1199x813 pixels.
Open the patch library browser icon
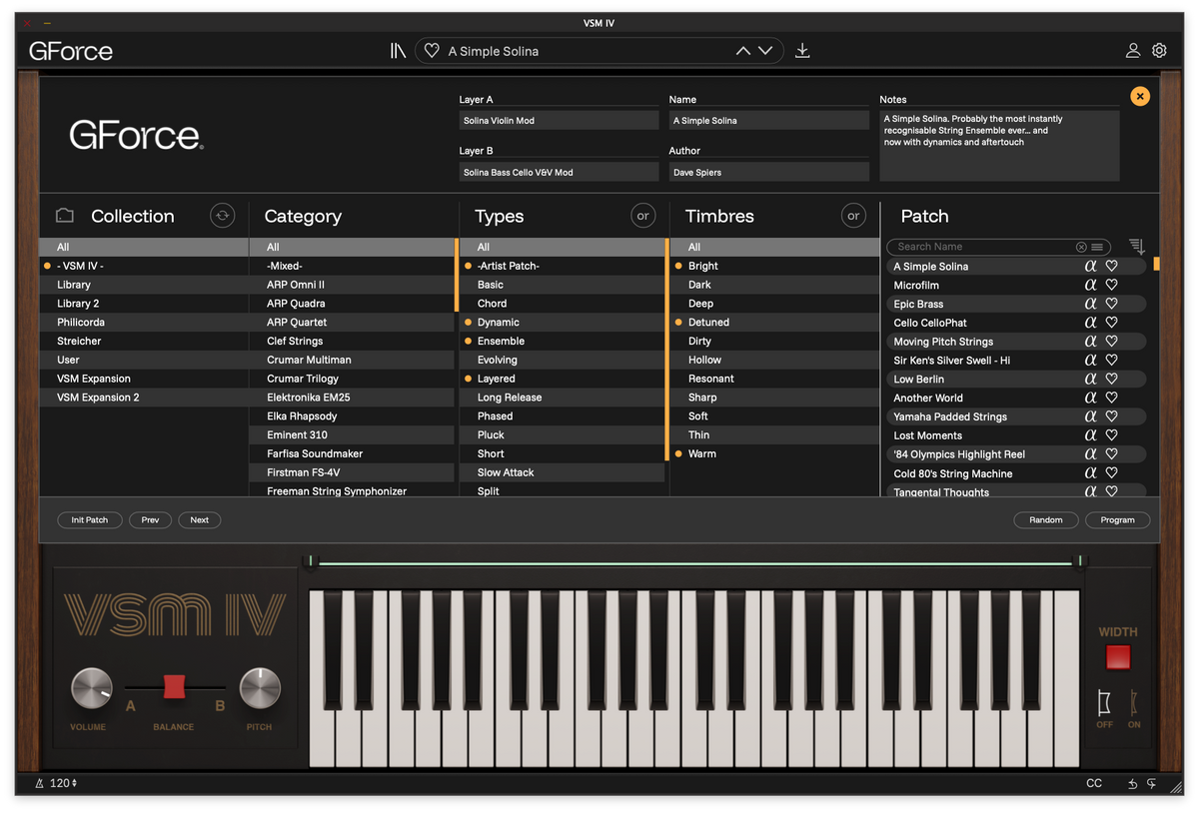pos(398,51)
